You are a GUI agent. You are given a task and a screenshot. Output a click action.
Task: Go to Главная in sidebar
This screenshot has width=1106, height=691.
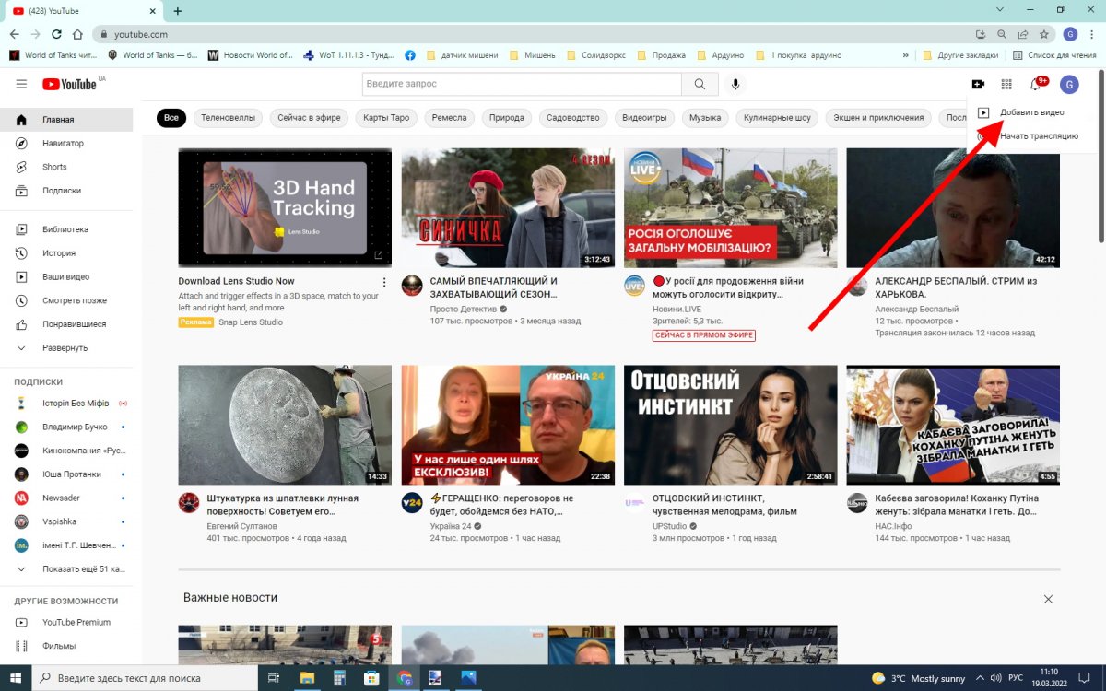click(66, 120)
